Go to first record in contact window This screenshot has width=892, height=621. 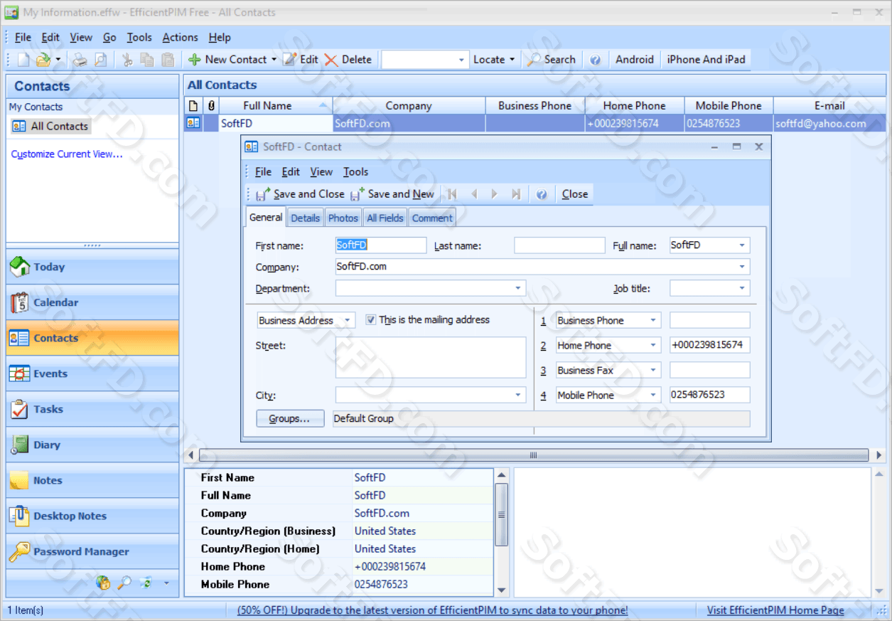(x=452, y=194)
